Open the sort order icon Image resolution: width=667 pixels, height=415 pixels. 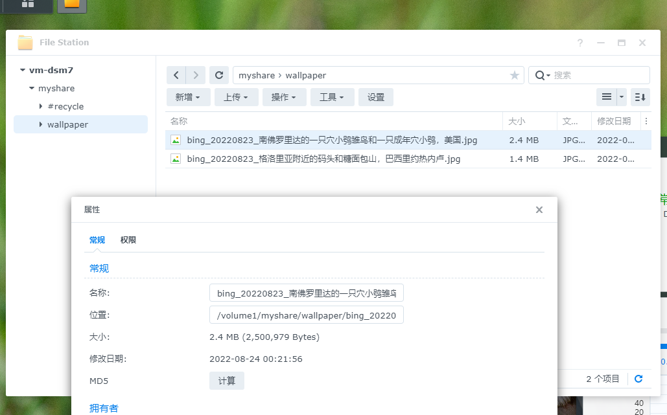click(x=640, y=97)
